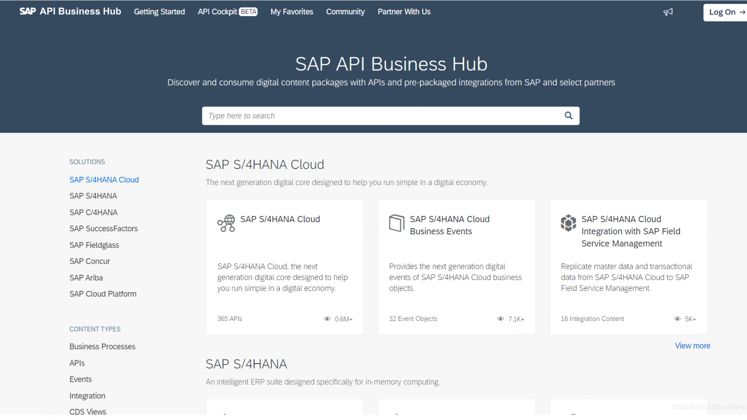Click the eye views icon beside 7.1K+
This screenshot has width=747, height=420.
500,319
